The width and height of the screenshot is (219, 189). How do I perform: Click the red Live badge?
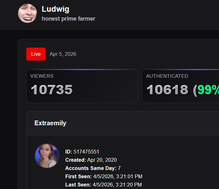point(36,54)
